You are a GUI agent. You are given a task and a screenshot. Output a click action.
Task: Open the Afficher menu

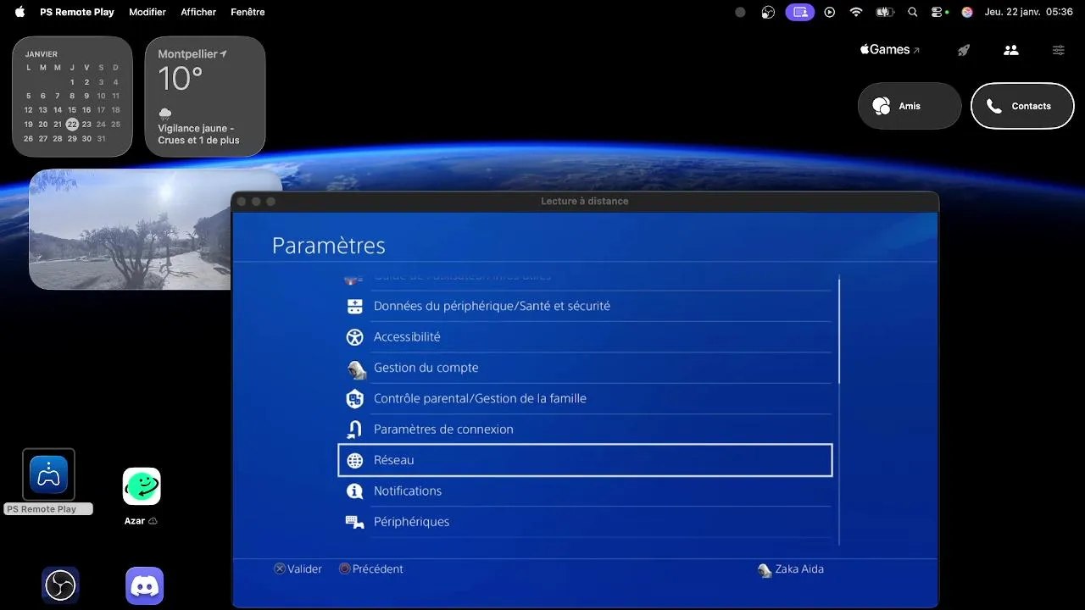[198, 12]
